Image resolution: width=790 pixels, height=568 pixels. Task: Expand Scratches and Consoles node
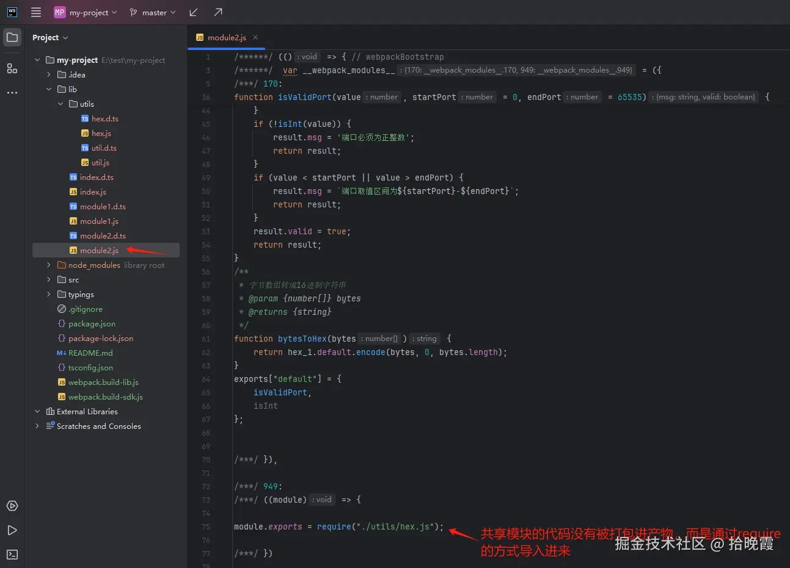point(37,426)
